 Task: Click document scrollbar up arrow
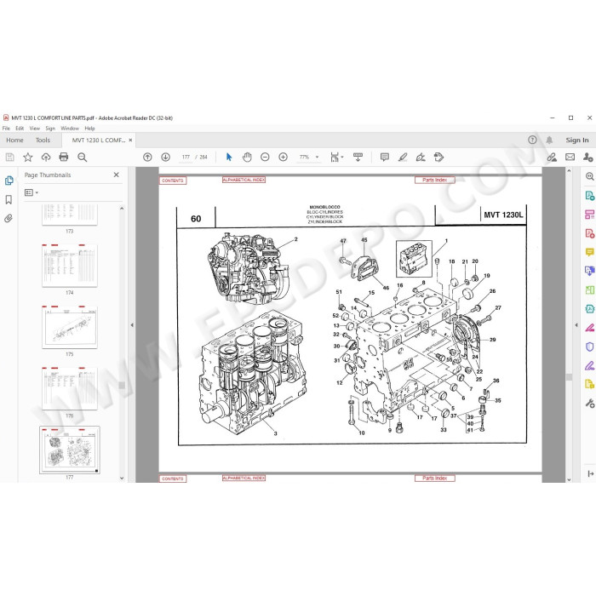coord(569,171)
